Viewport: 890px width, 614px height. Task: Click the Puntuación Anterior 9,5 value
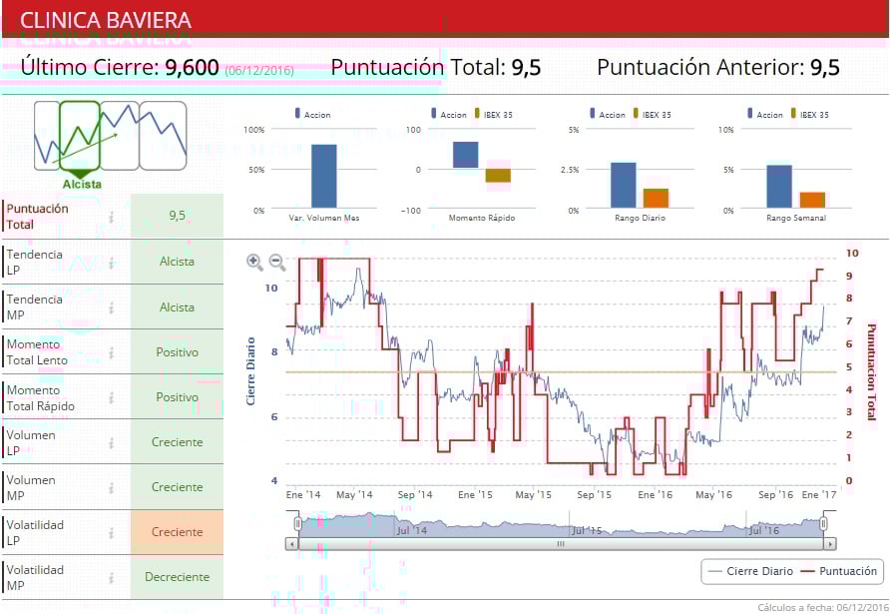click(x=825, y=67)
